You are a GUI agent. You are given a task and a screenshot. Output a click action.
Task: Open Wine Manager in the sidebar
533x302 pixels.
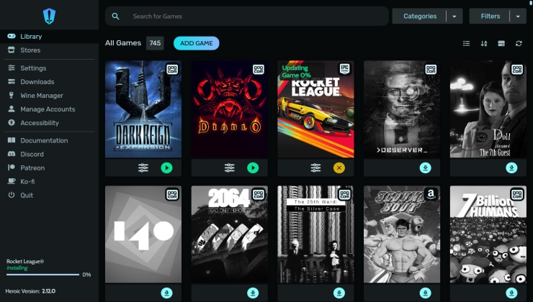click(41, 96)
